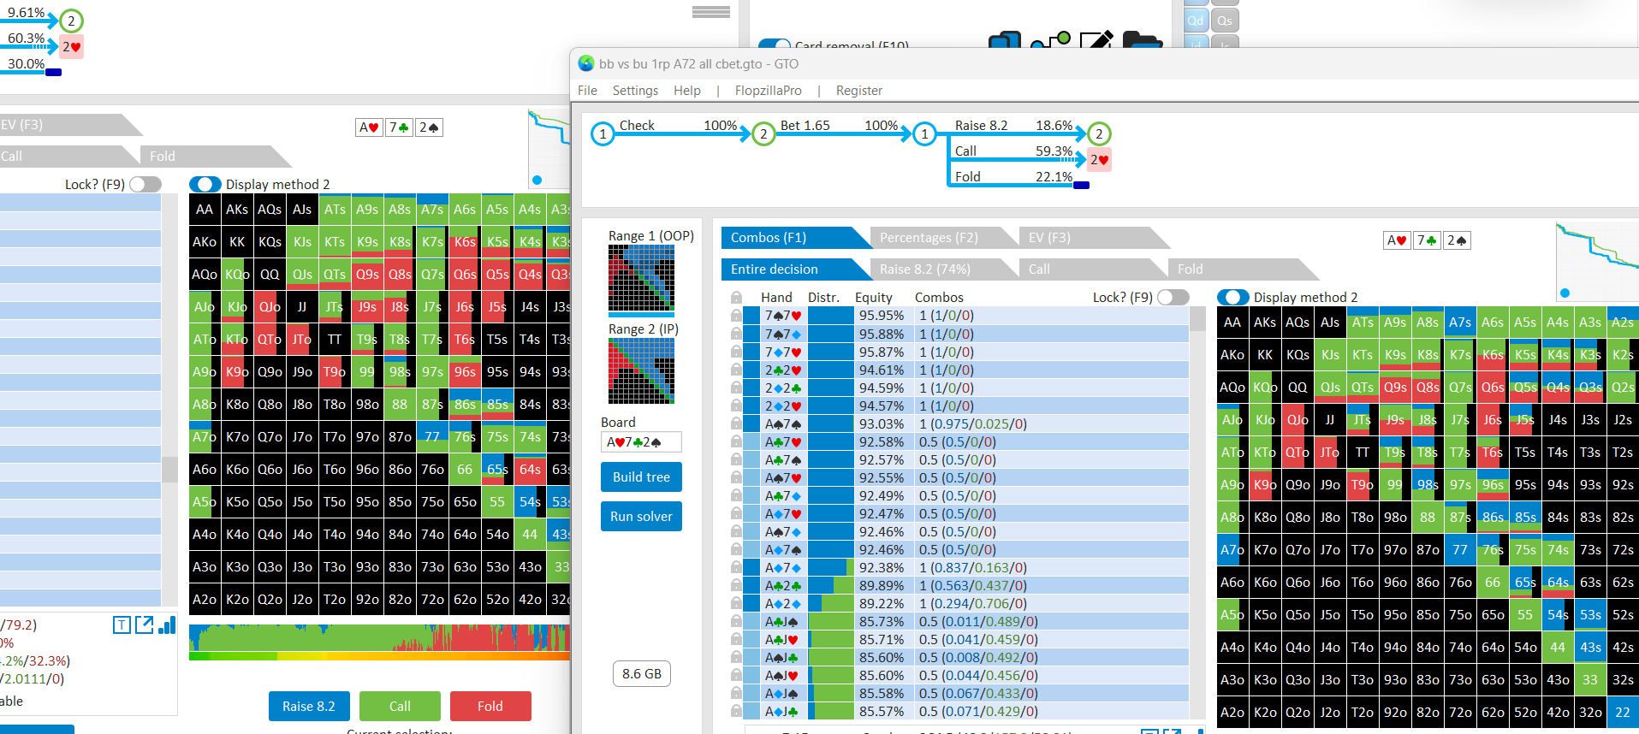Click the AA cell in front window grid
Image resolution: width=1639 pixels, height=734 pixels.
pyautogui.click(x=1232, y=323)
